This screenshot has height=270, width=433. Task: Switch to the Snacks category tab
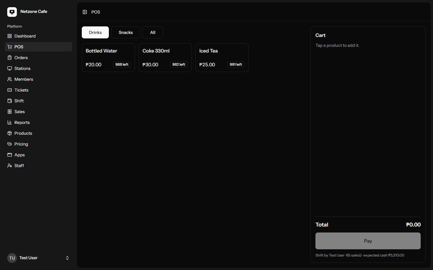click(126, 32)
